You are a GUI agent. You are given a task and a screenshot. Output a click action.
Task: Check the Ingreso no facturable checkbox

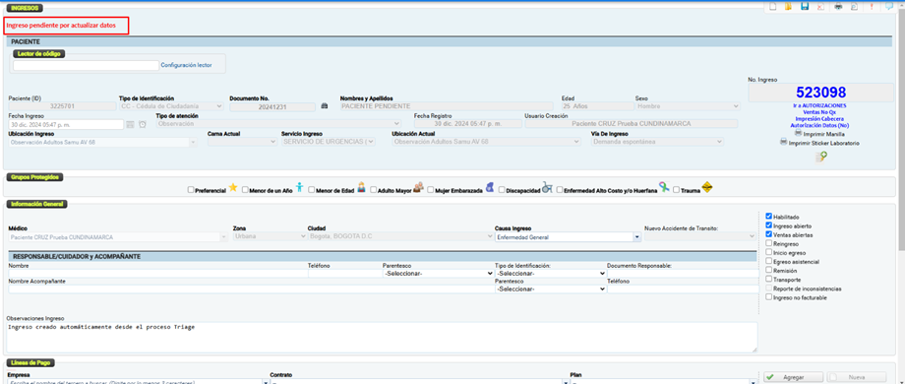[x=769, y=297]
